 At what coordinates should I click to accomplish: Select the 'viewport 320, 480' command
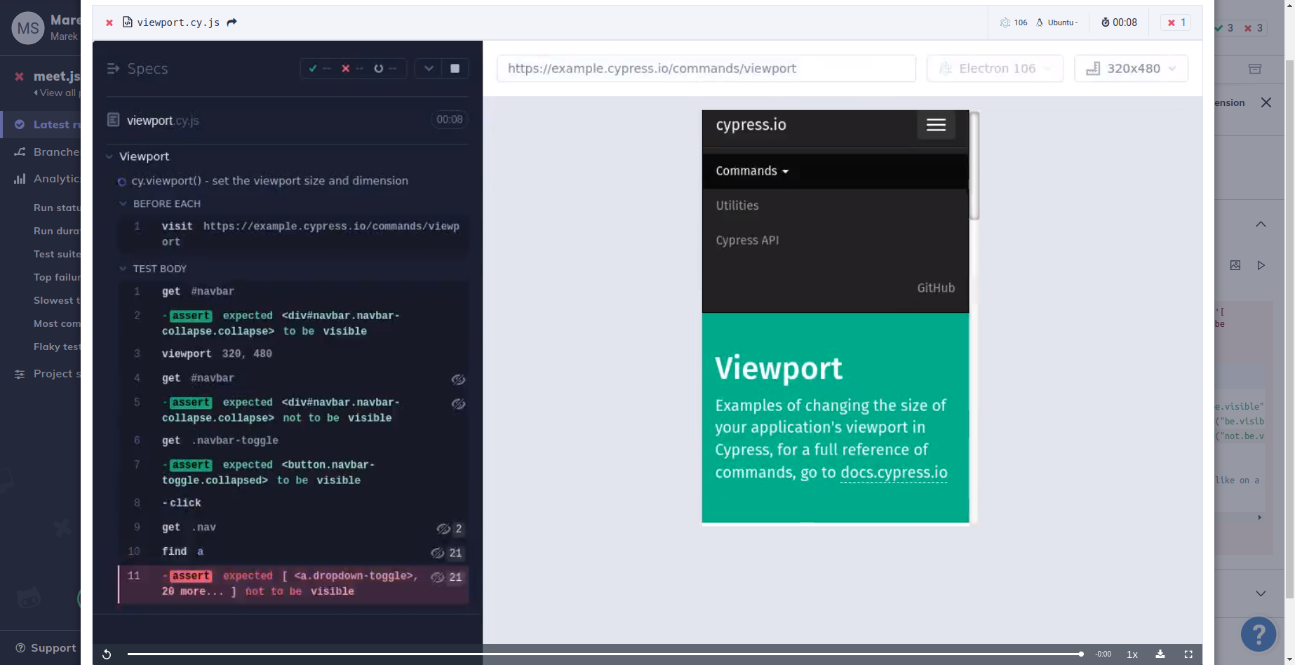coord(293,354)
